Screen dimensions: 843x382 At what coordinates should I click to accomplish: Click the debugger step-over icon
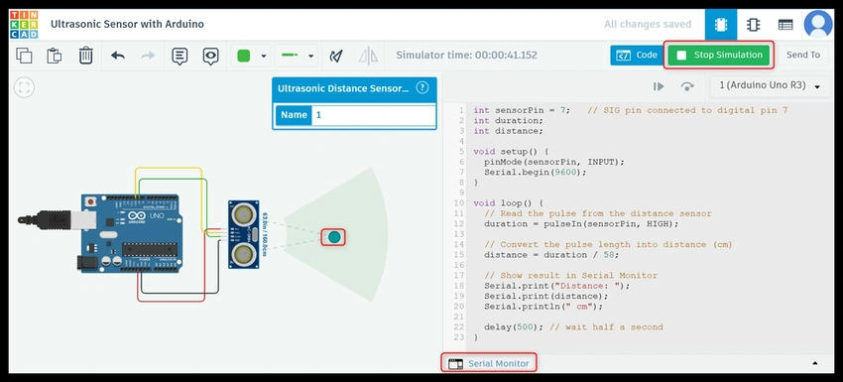tap(686, 86)
